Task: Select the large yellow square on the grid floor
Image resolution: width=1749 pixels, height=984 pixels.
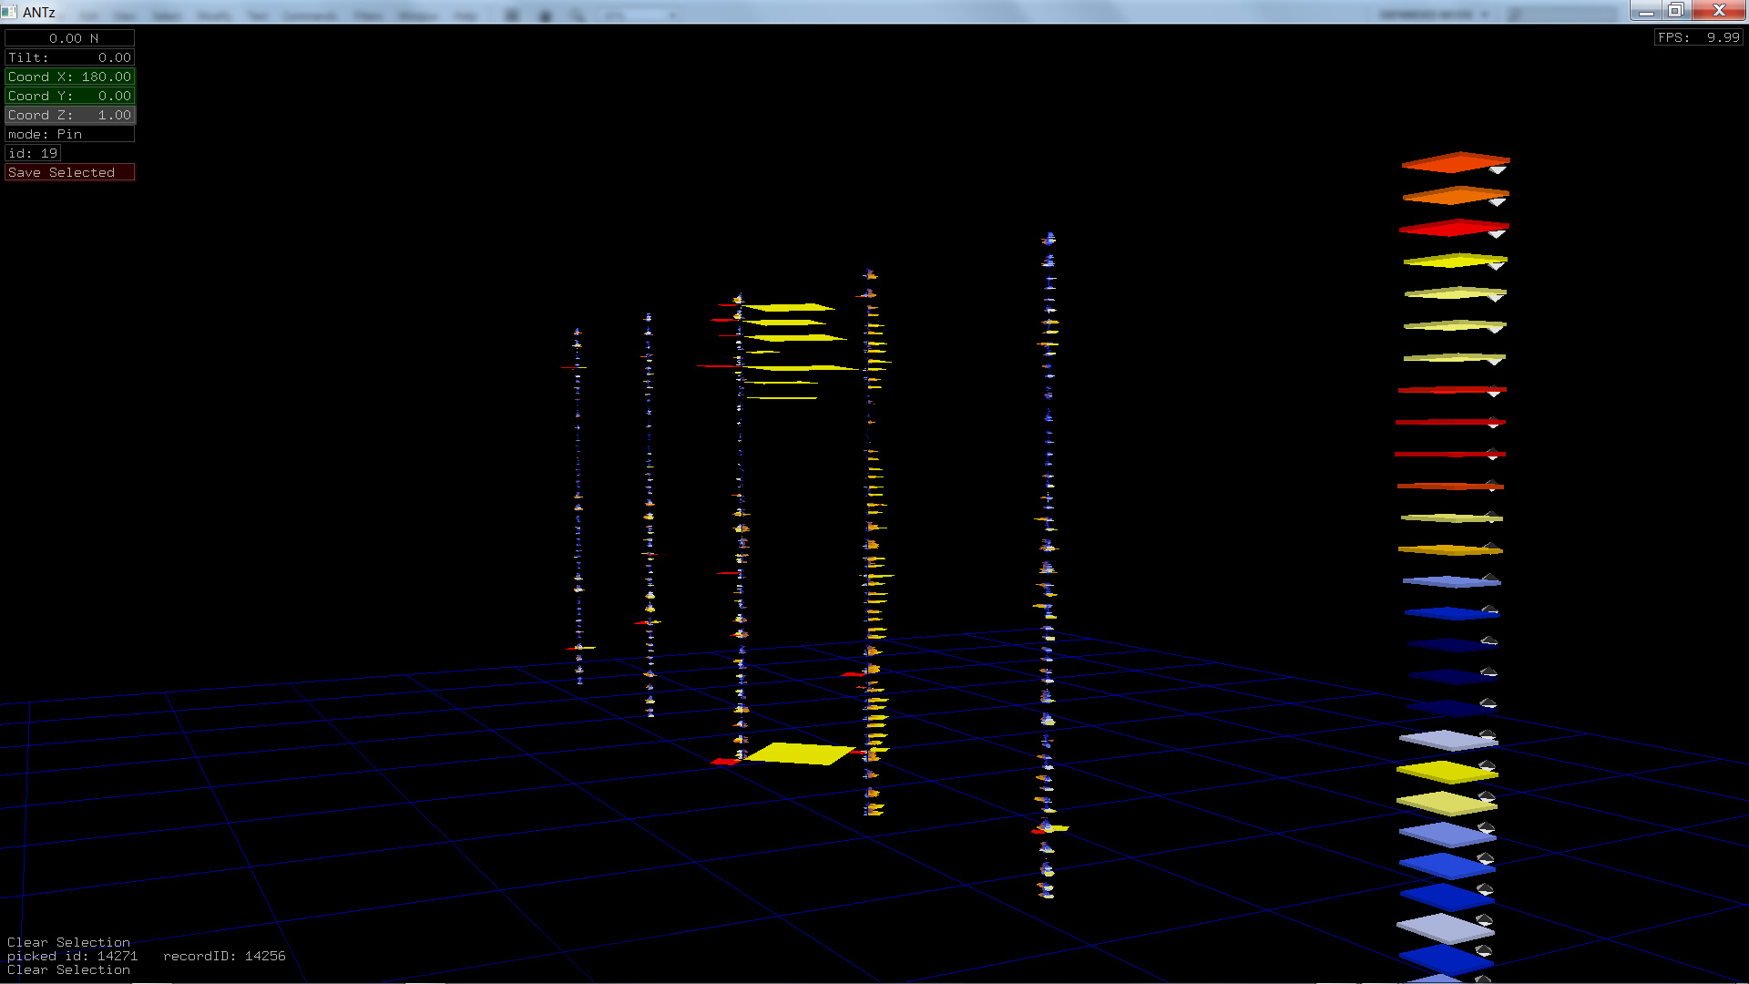Action: [x=799, y=753]
